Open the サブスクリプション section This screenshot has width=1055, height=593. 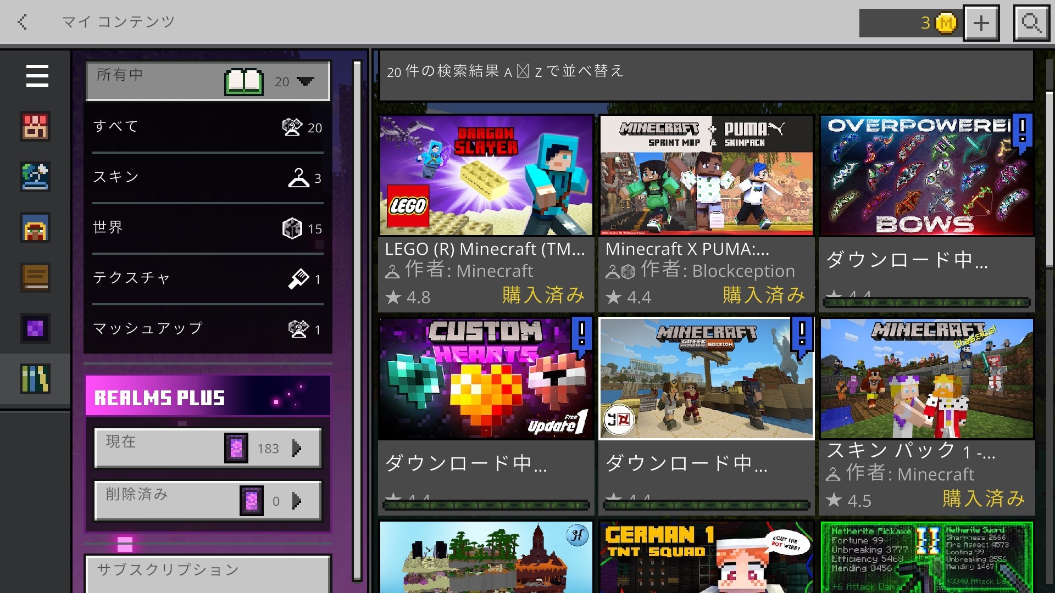(208, 574)
